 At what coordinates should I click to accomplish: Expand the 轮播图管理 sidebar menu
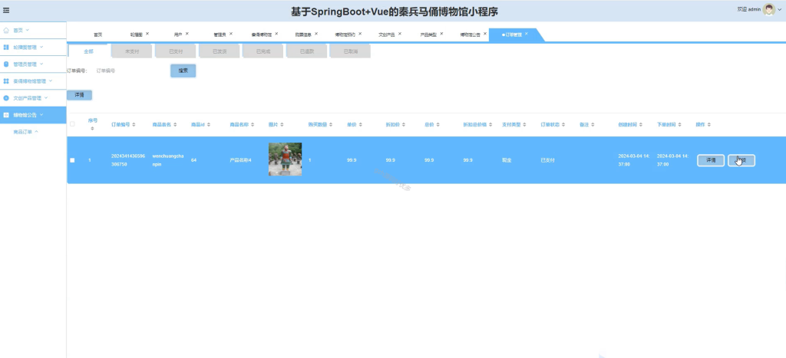coord(41,47)
